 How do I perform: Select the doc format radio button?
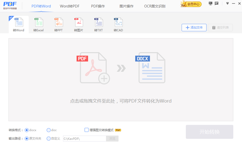(48, 130)
